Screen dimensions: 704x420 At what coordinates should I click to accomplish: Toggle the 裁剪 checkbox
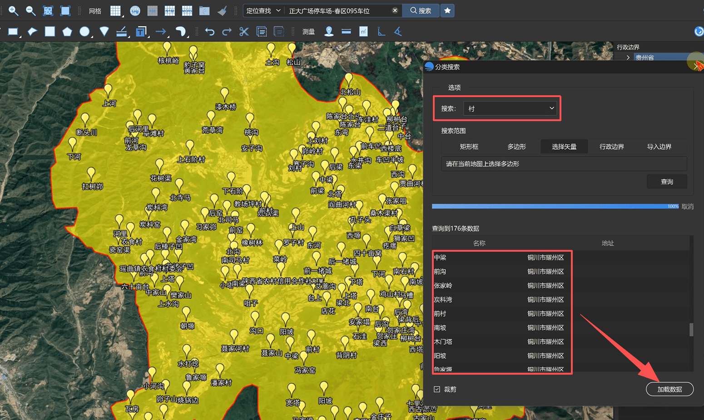[x=437, y=389]
